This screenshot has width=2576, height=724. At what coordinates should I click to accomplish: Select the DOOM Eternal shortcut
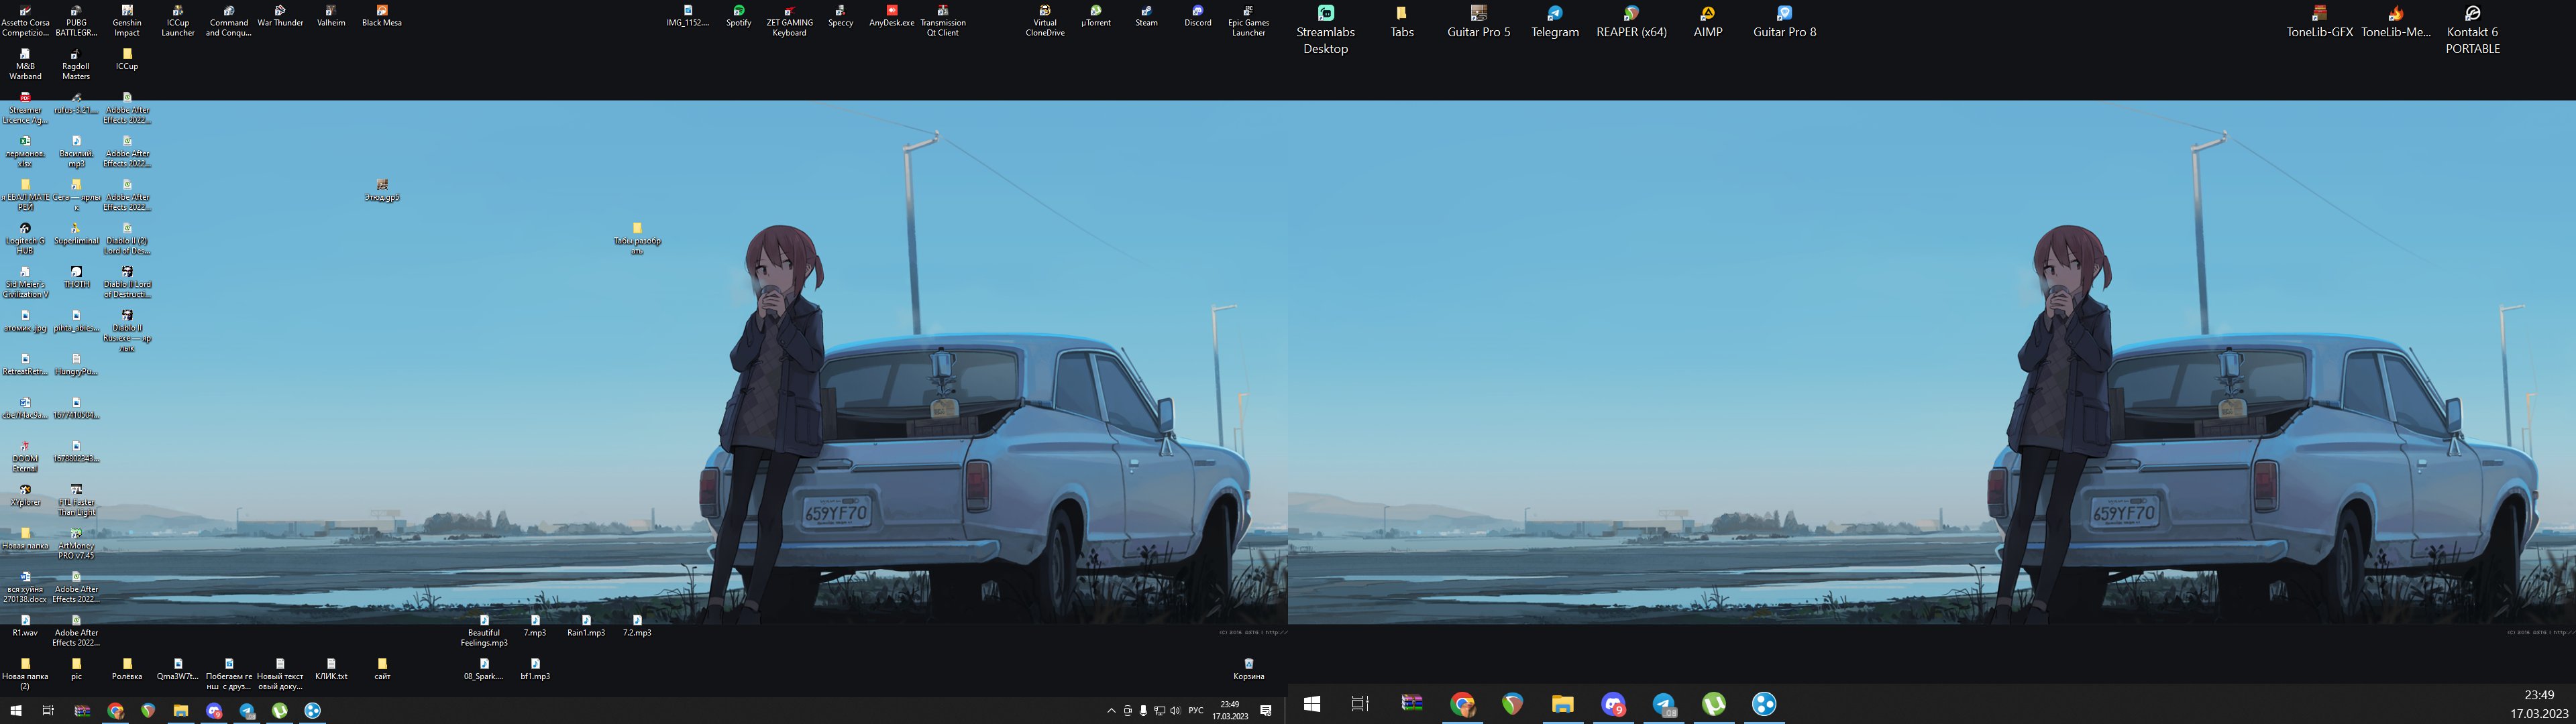click(25, 457)
